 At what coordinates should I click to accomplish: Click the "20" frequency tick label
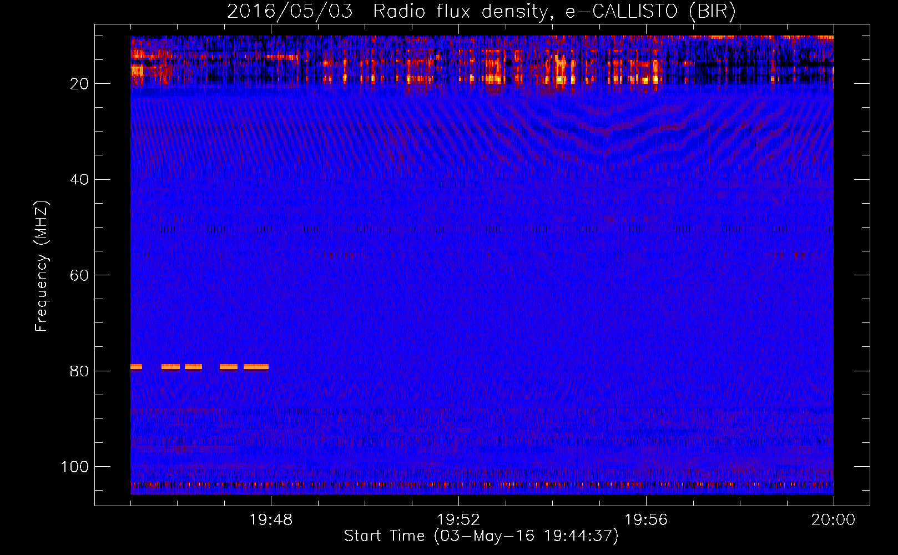pos(80,84)
